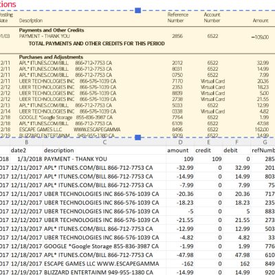Viewport: 275px width, 275px height.
Task: Select debit cell 47.98 in column F
Action: [x=236, y=255]
